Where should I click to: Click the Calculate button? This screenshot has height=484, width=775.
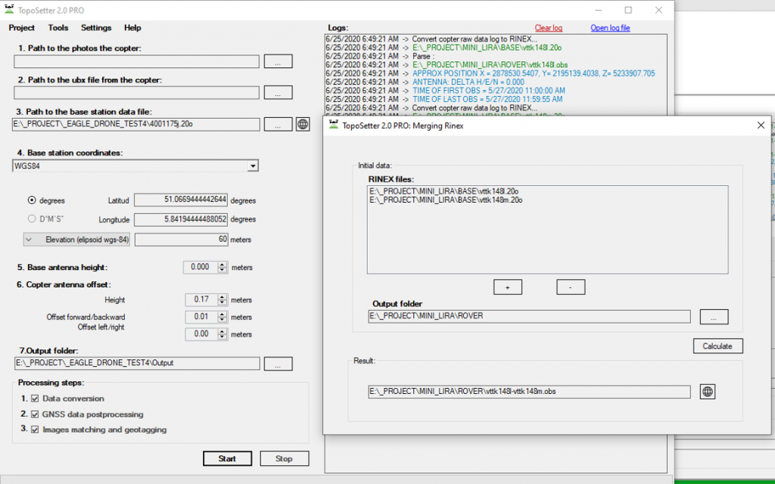(x=717, y=346)
